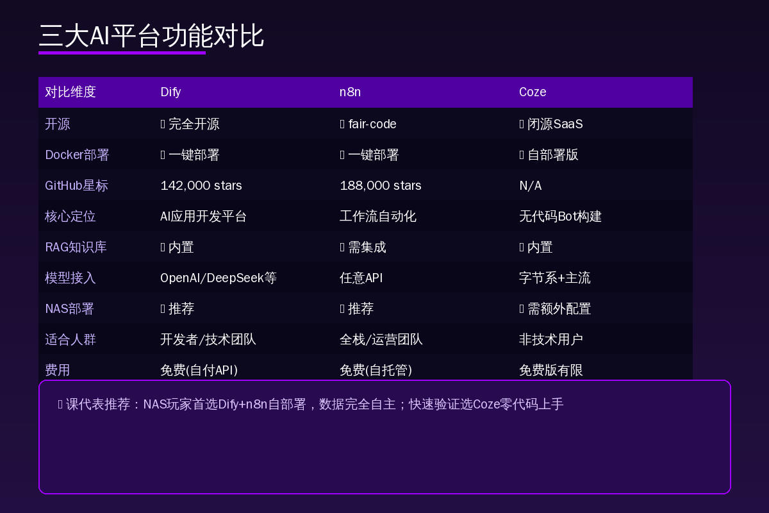Click the slide title 三大AI平台功能对比
This screenshot has height=513, width=769.
coord(151,36)
